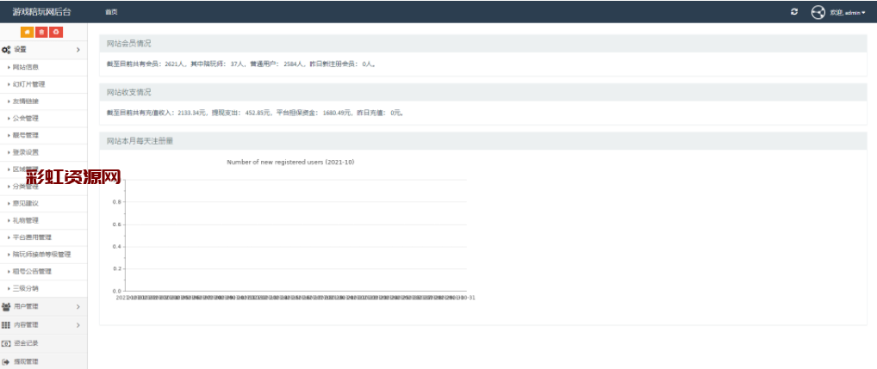The image size is (877, 369).
Task: Select the 首页 tab in top bar
Action: pos(111,12)
